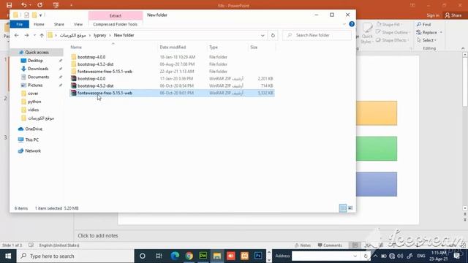468x263 pixels.
Task: Open Desktop in navigation pane
Action: 35,61
